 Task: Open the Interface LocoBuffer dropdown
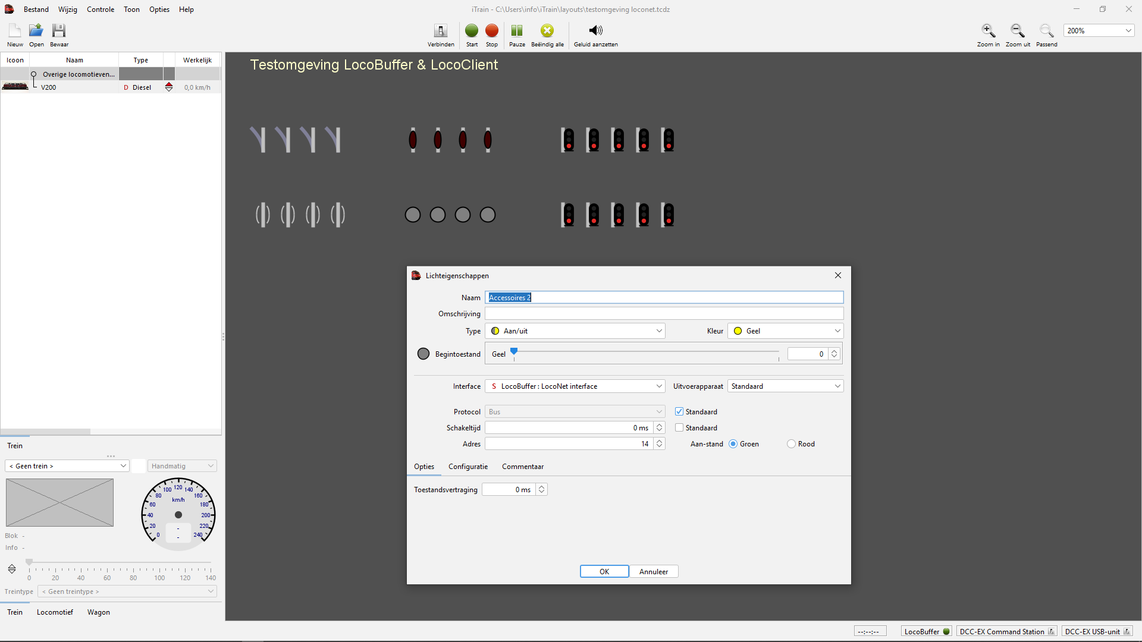tap(575, 386)
